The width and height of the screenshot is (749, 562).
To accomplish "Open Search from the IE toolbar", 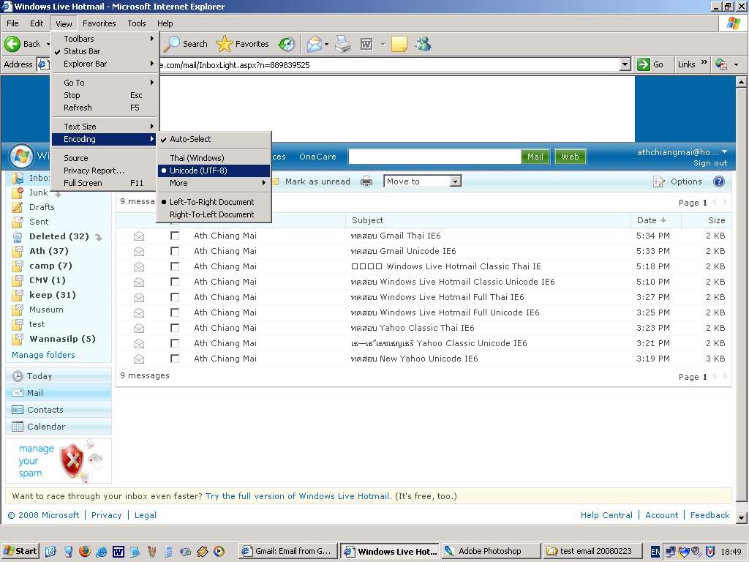I will (185, 44).
